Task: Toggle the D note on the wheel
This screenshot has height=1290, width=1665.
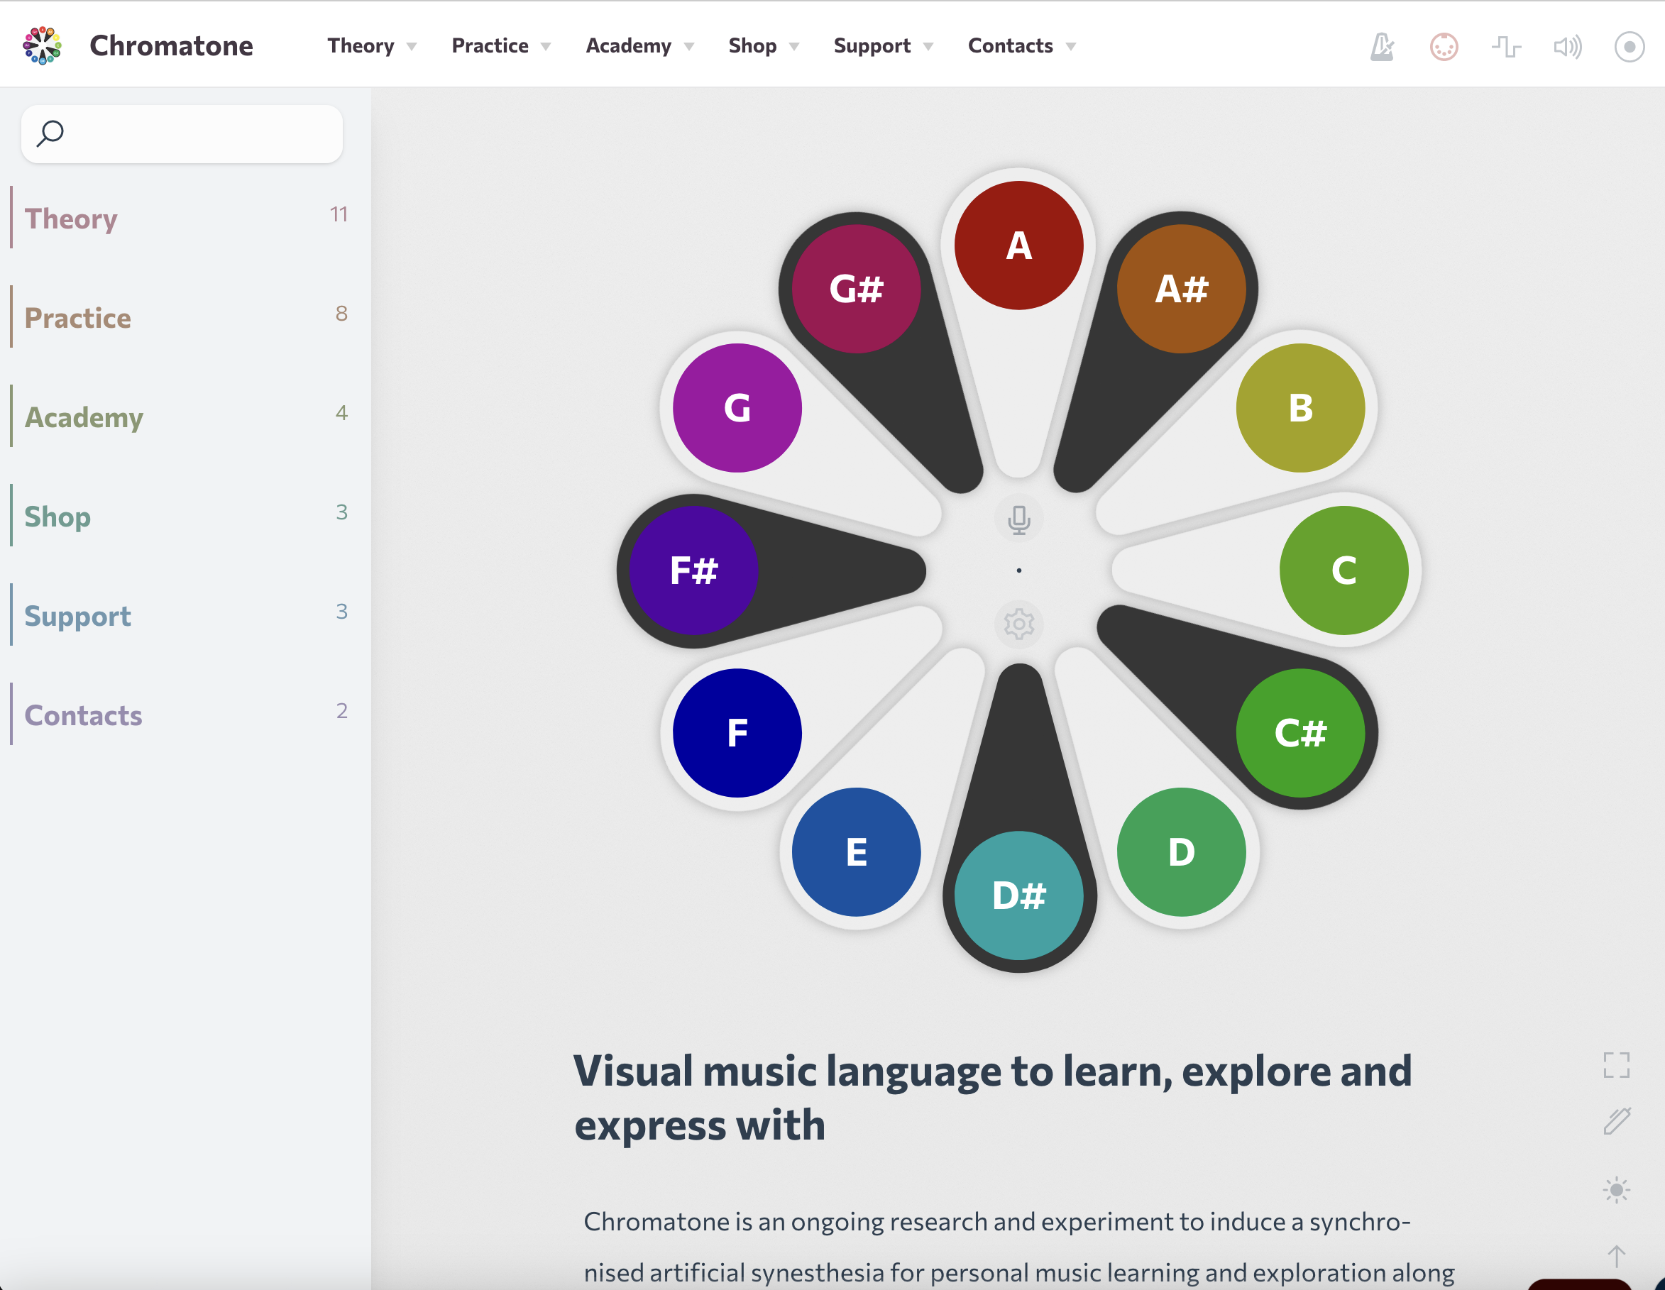Action: tap(1181, 851)
